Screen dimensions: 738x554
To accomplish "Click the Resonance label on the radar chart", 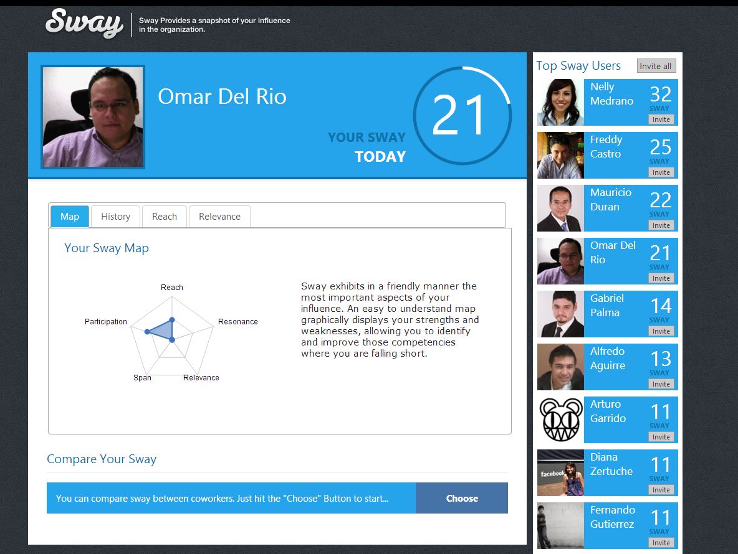I will click(x=237, y=321).
